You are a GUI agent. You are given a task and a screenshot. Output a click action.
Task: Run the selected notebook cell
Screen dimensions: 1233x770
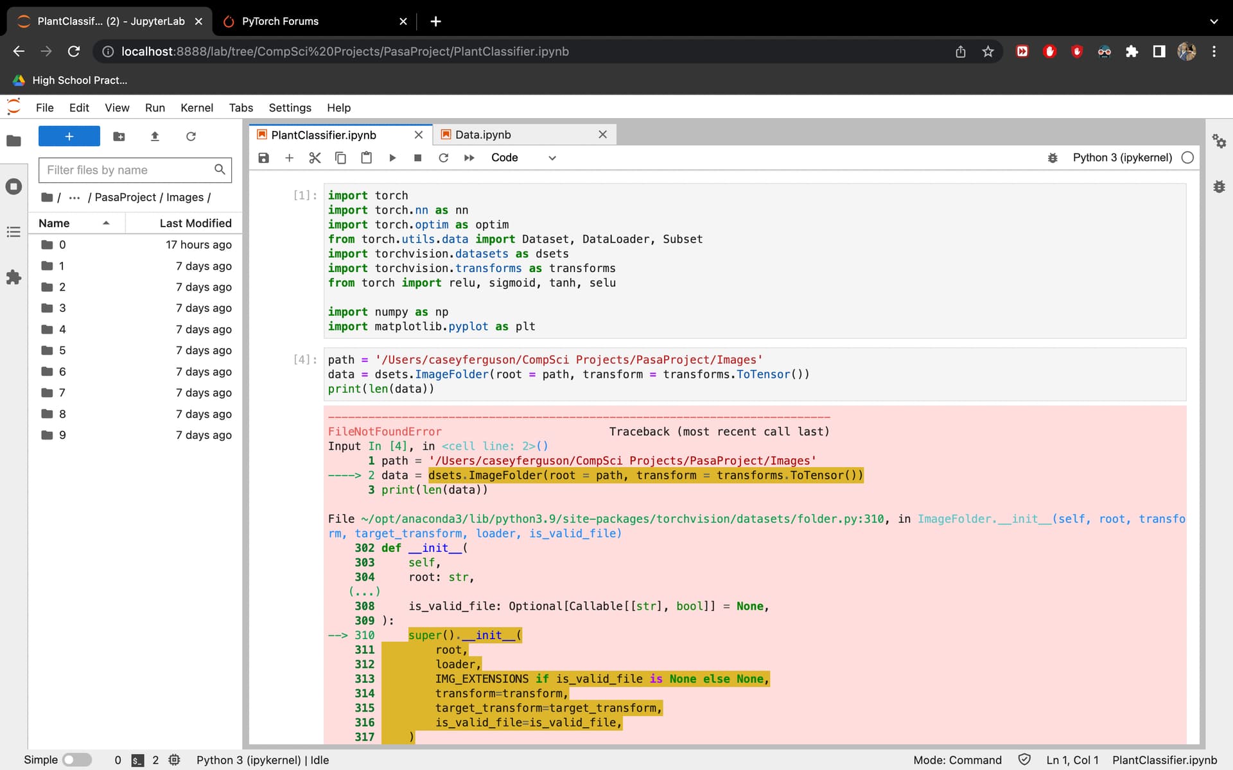pyautogui.click(x=392, y=157)
